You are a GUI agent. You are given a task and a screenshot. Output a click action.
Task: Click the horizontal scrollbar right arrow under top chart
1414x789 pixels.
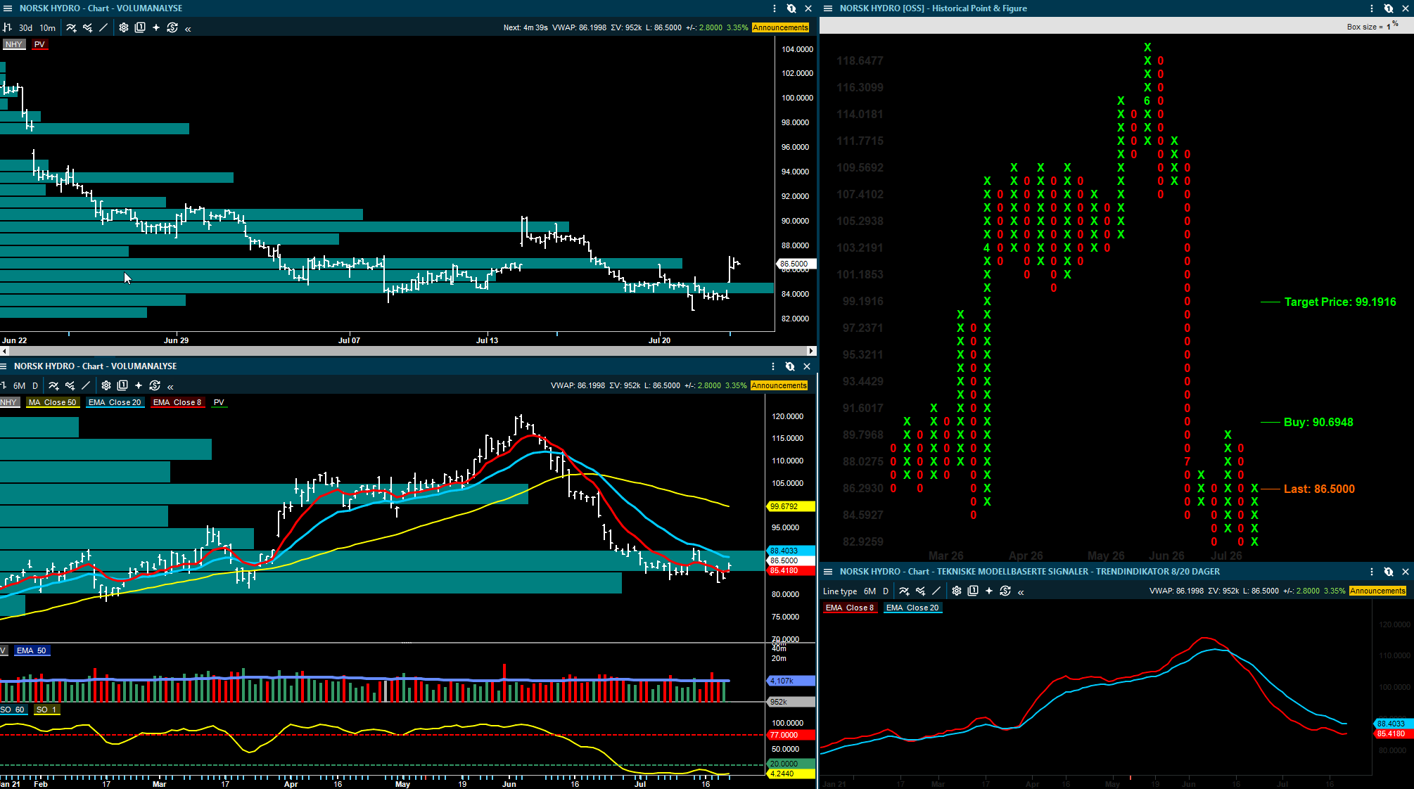point(811,350)
